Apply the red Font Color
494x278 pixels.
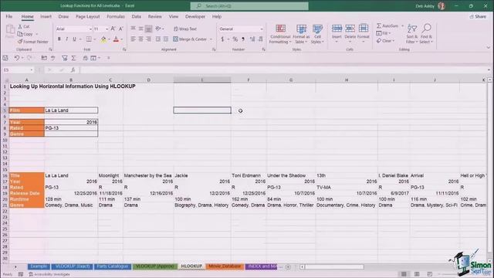pyautogui.click(x=116, y=39)
